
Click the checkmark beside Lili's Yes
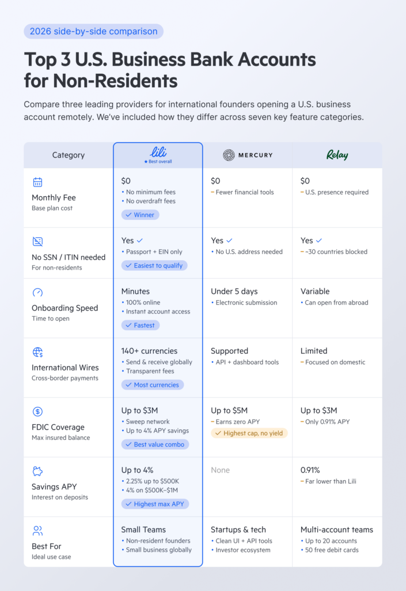pyautogui.click(x=140, y=241)
